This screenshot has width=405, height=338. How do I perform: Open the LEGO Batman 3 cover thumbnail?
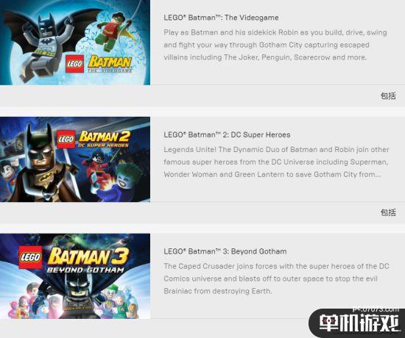click(75, 276)
